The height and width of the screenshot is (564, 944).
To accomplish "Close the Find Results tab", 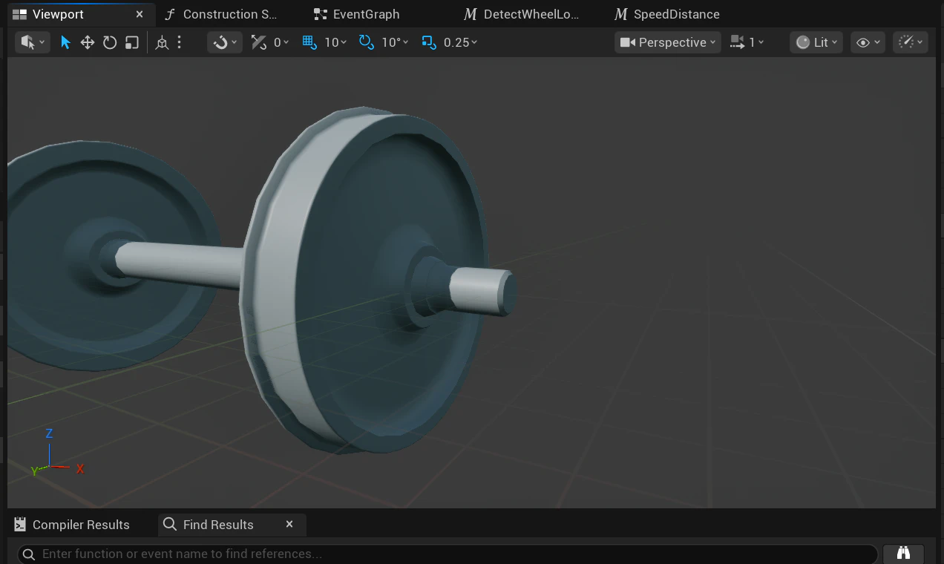I will pos(289,524).
